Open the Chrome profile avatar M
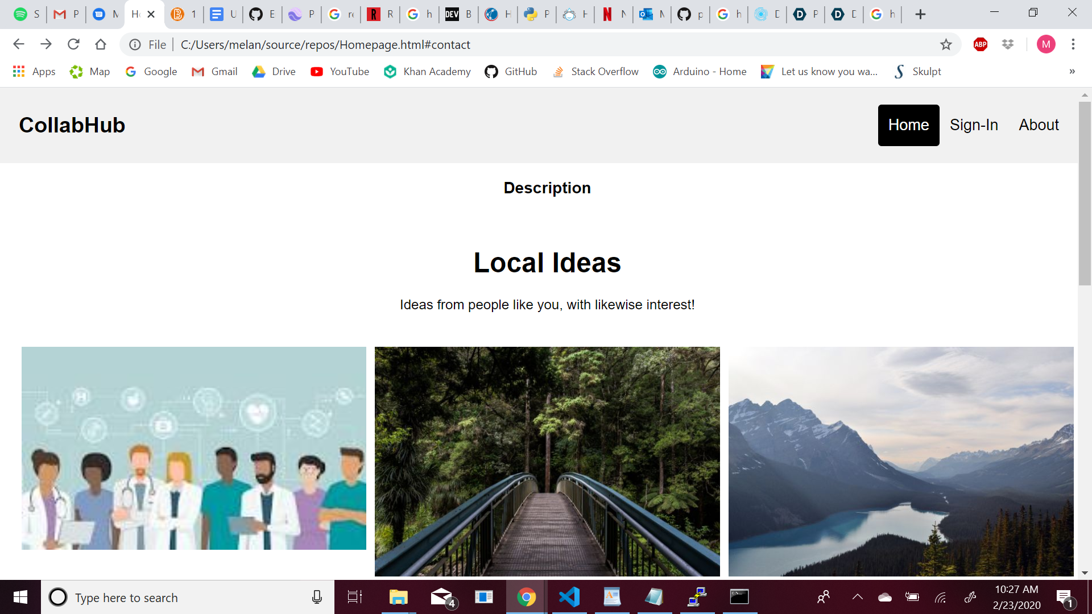This screenshot has width=1092, height=614. pos(1045,44)
